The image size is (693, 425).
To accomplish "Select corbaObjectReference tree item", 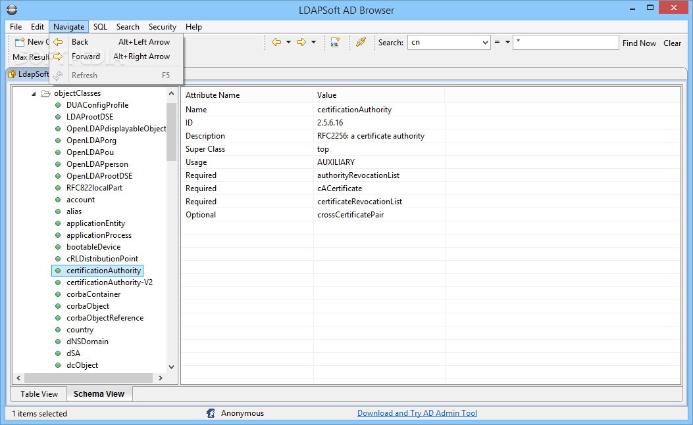I will [105, 318].
